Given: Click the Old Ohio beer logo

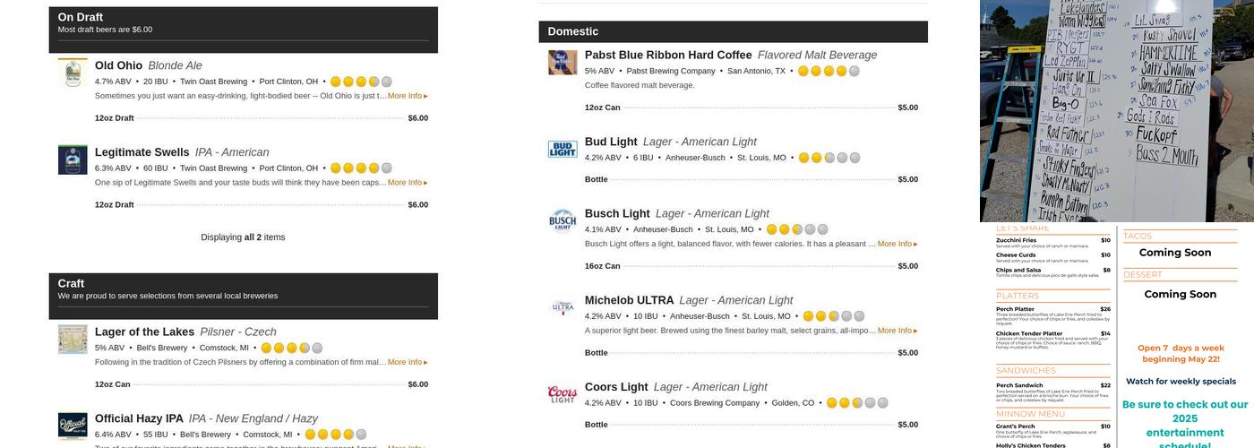Looking at the screenshot, I should tap(73, 73).
